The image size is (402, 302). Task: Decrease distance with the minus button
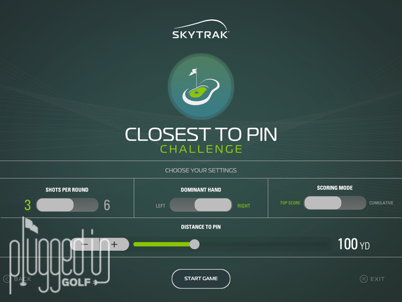(84, 244)
